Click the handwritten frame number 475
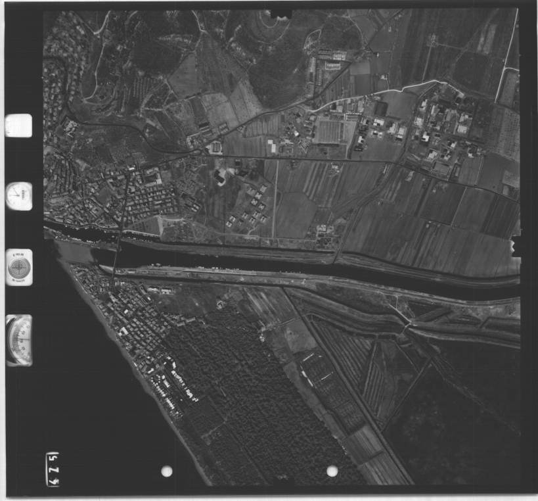 click(x=53, y=469)
